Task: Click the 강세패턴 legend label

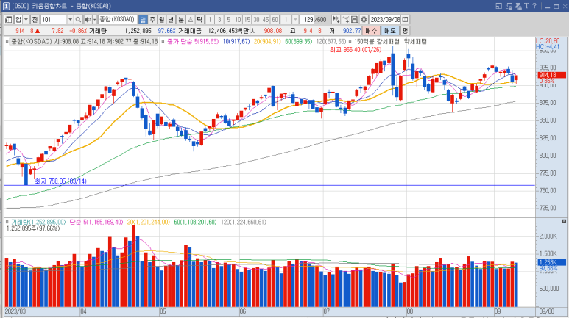Action: pyautogui.click(x=388, y=42)
